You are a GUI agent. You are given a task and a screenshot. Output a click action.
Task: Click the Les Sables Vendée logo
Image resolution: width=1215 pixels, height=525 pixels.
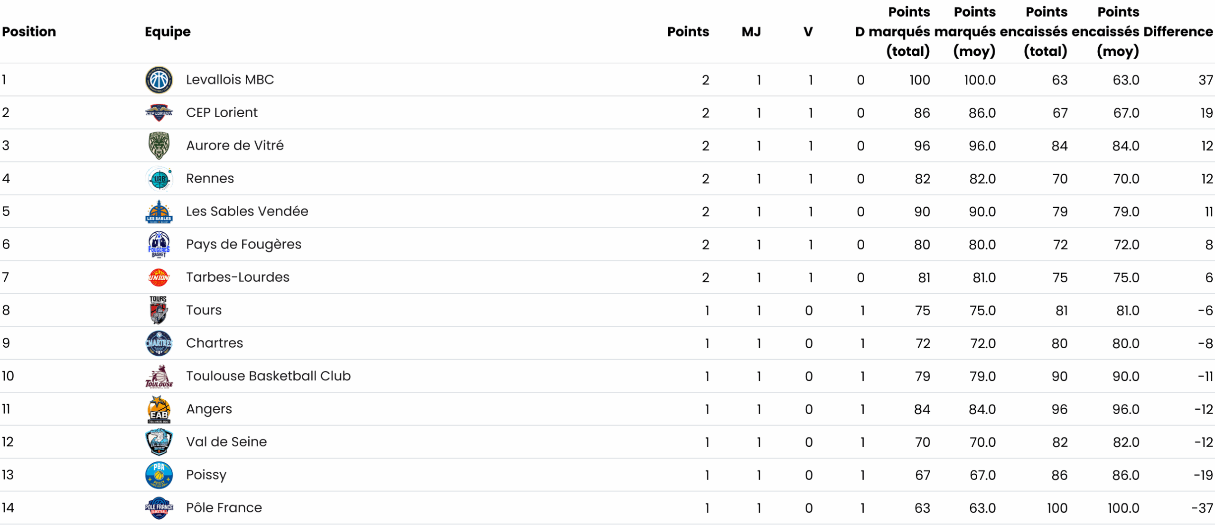pyautogui.click(x=159, y=212)
